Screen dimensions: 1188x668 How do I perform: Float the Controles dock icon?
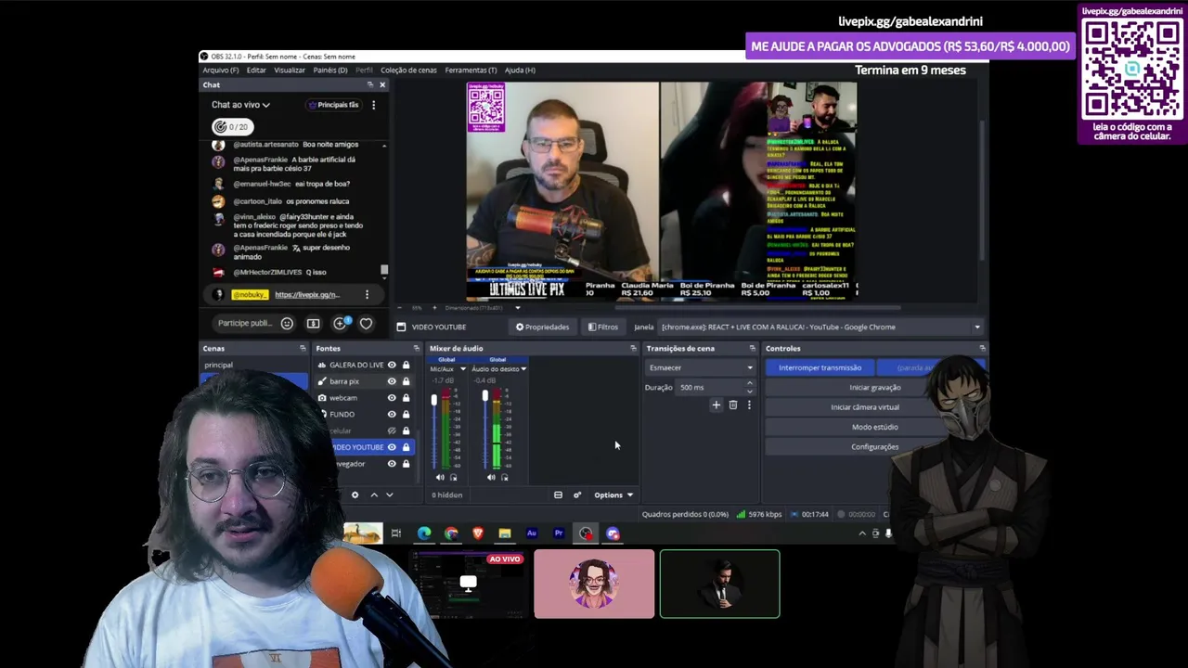982,348
